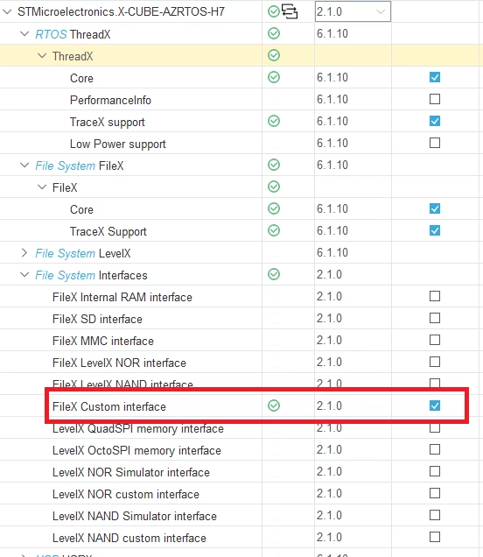Collapse the STMicroelectronics.X-CUBE-AZRTOS-H7 node

[x=7, y=11]
